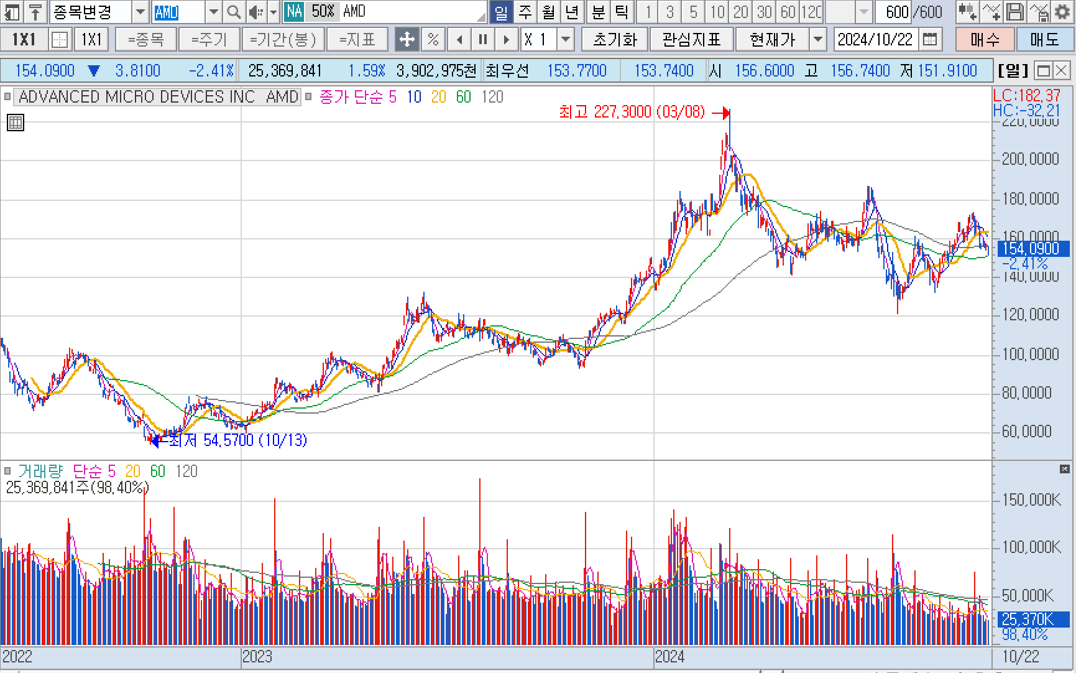The height and width of the screenshot is (673, 1076).
Task: Expand the 종목변경 dropdown
Action: pyautogui.click(x=140, y=12)
